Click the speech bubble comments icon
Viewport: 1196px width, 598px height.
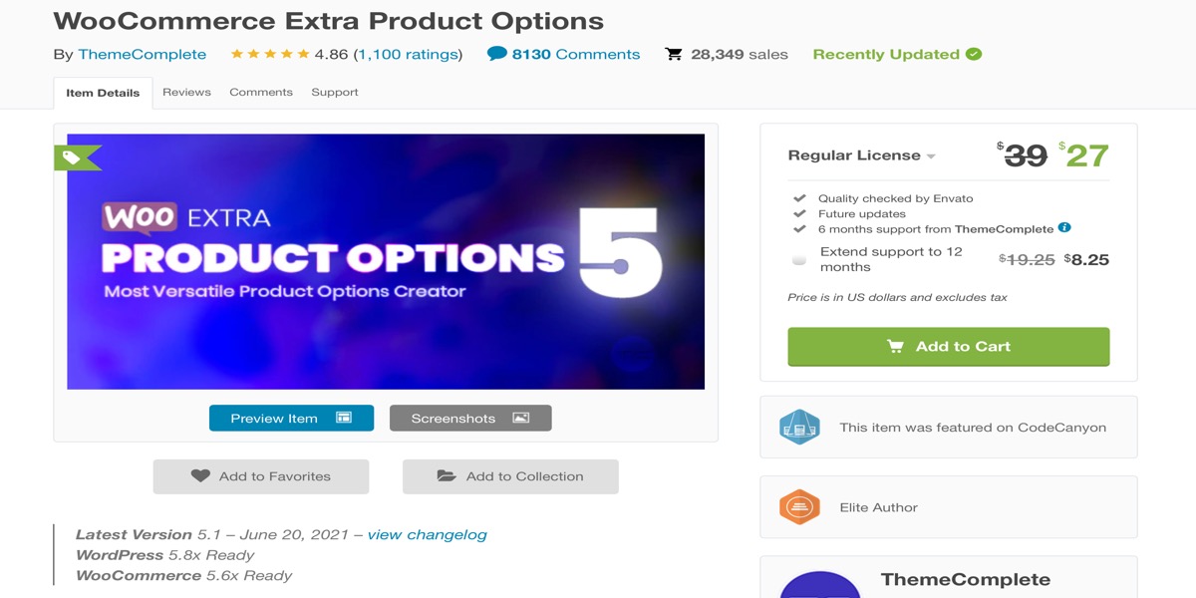click(496, 54)
